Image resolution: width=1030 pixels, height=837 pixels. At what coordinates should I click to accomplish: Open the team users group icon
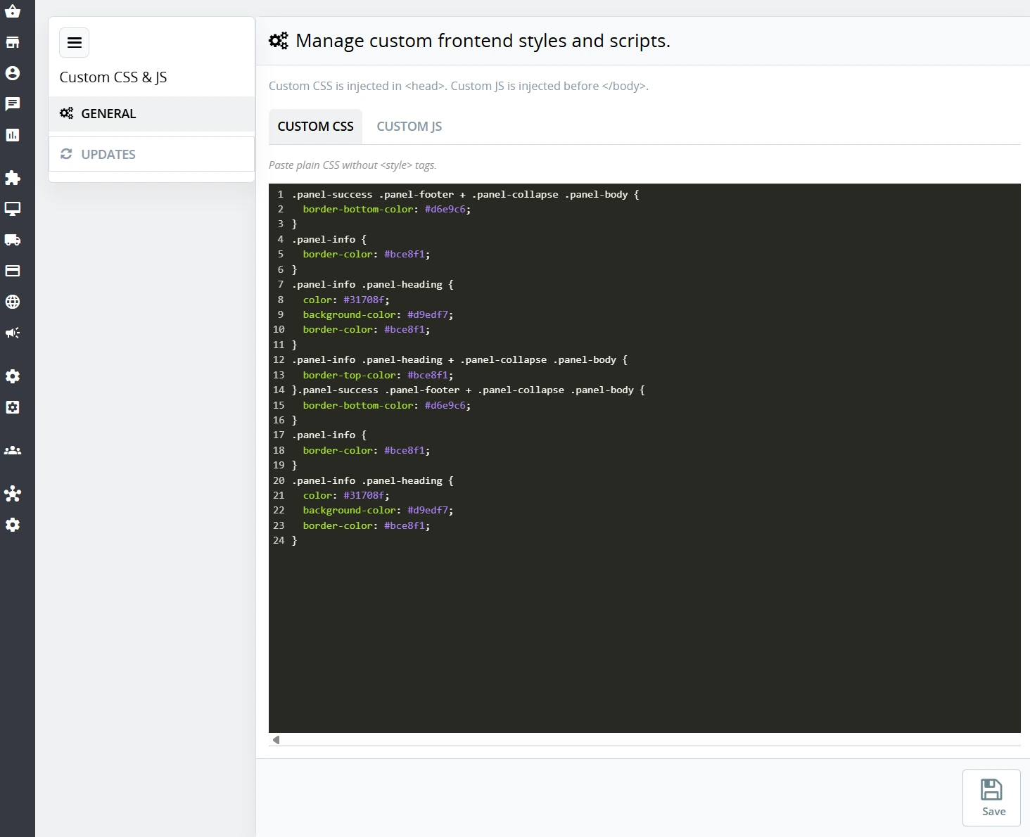pos(13,450)
